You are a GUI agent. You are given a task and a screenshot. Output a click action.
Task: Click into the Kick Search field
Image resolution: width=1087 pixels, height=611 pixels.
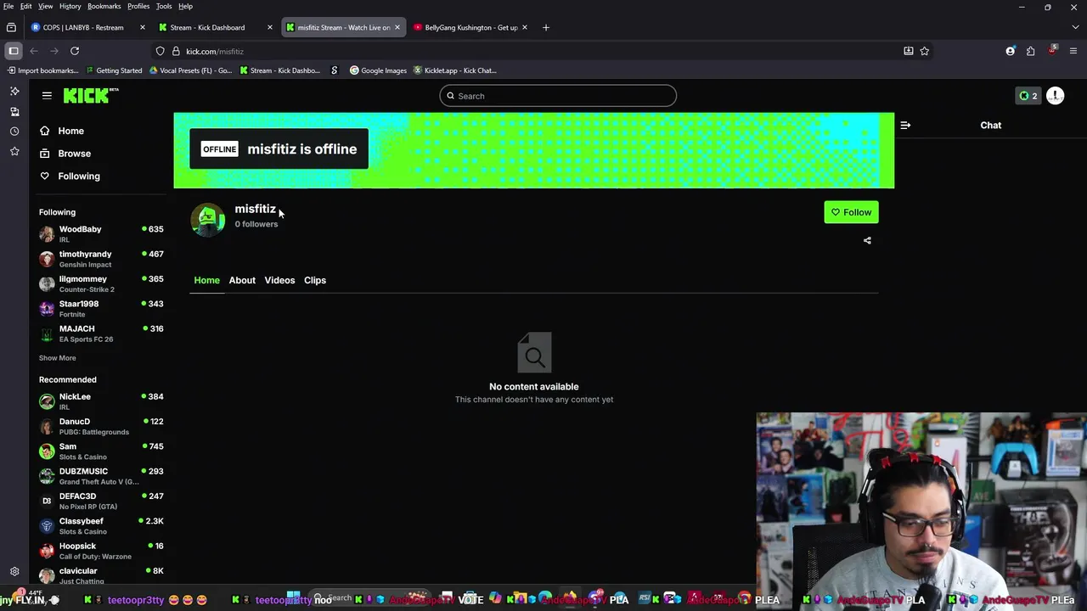click(558, 96)
